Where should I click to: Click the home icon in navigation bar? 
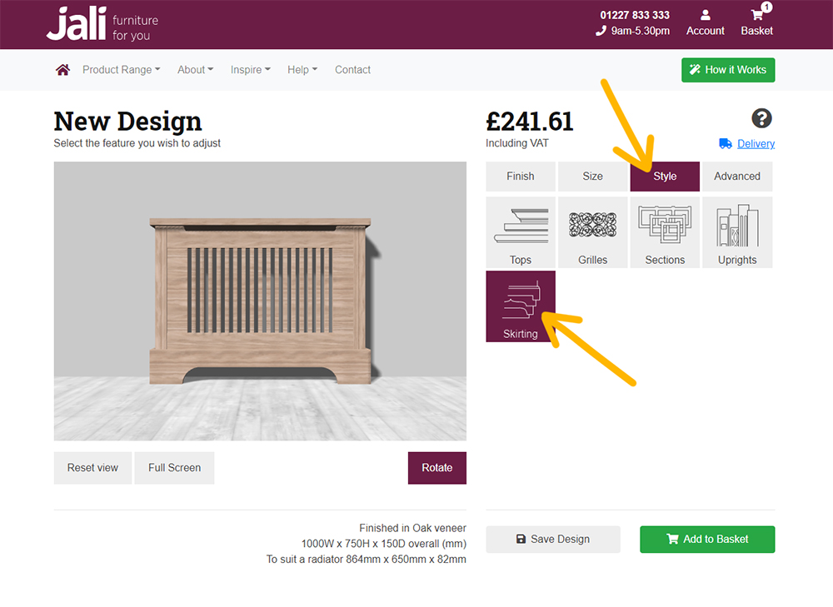pos(62,70)
